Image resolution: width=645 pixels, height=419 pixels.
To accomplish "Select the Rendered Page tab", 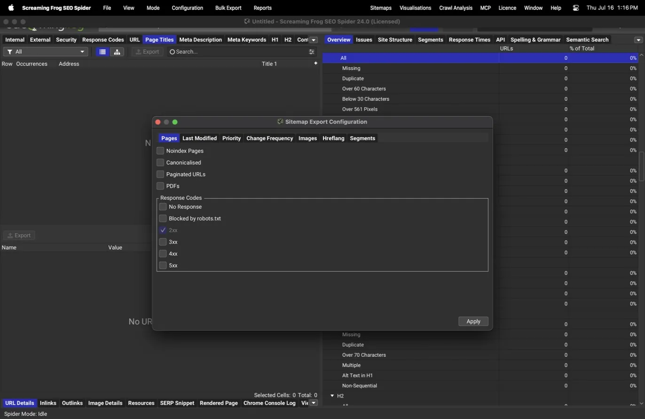I will pyautogui.click(x=219, y=403).
